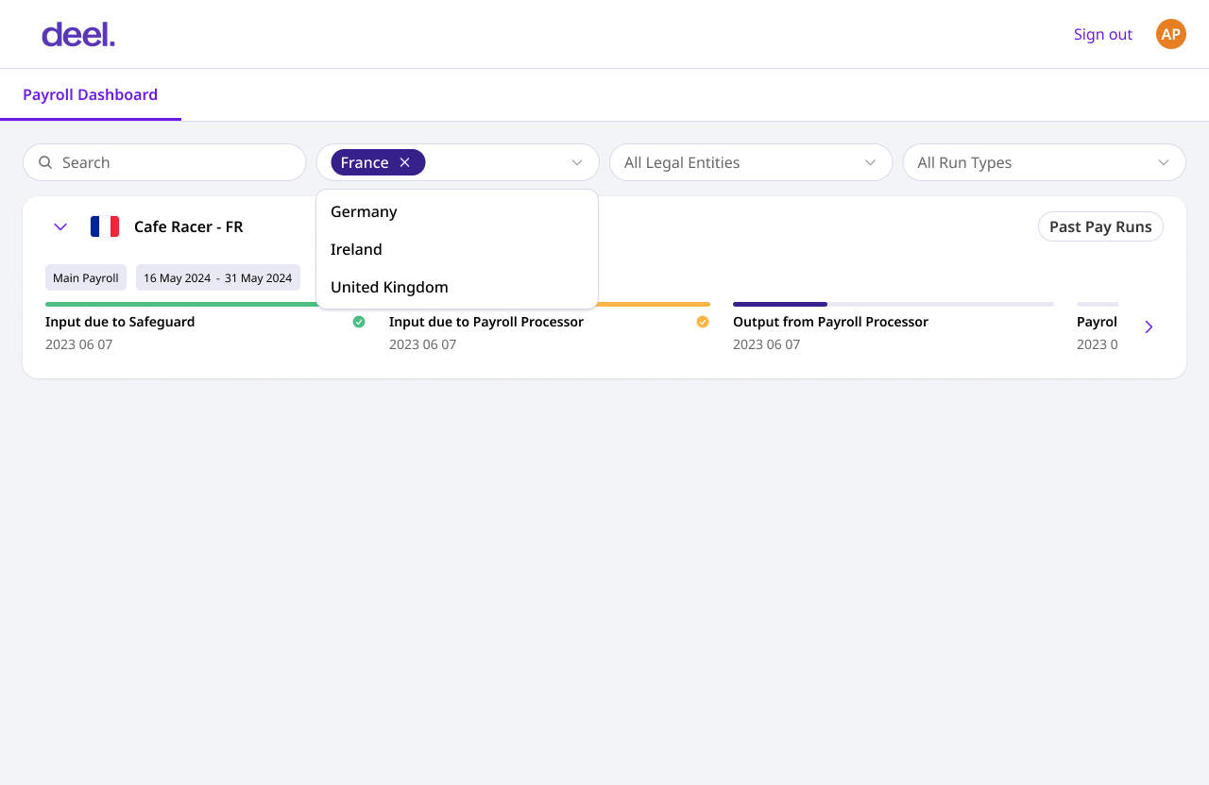Click the Main Payroll tag
Viewport: 1209px width, 785px height.
(86, 277)
